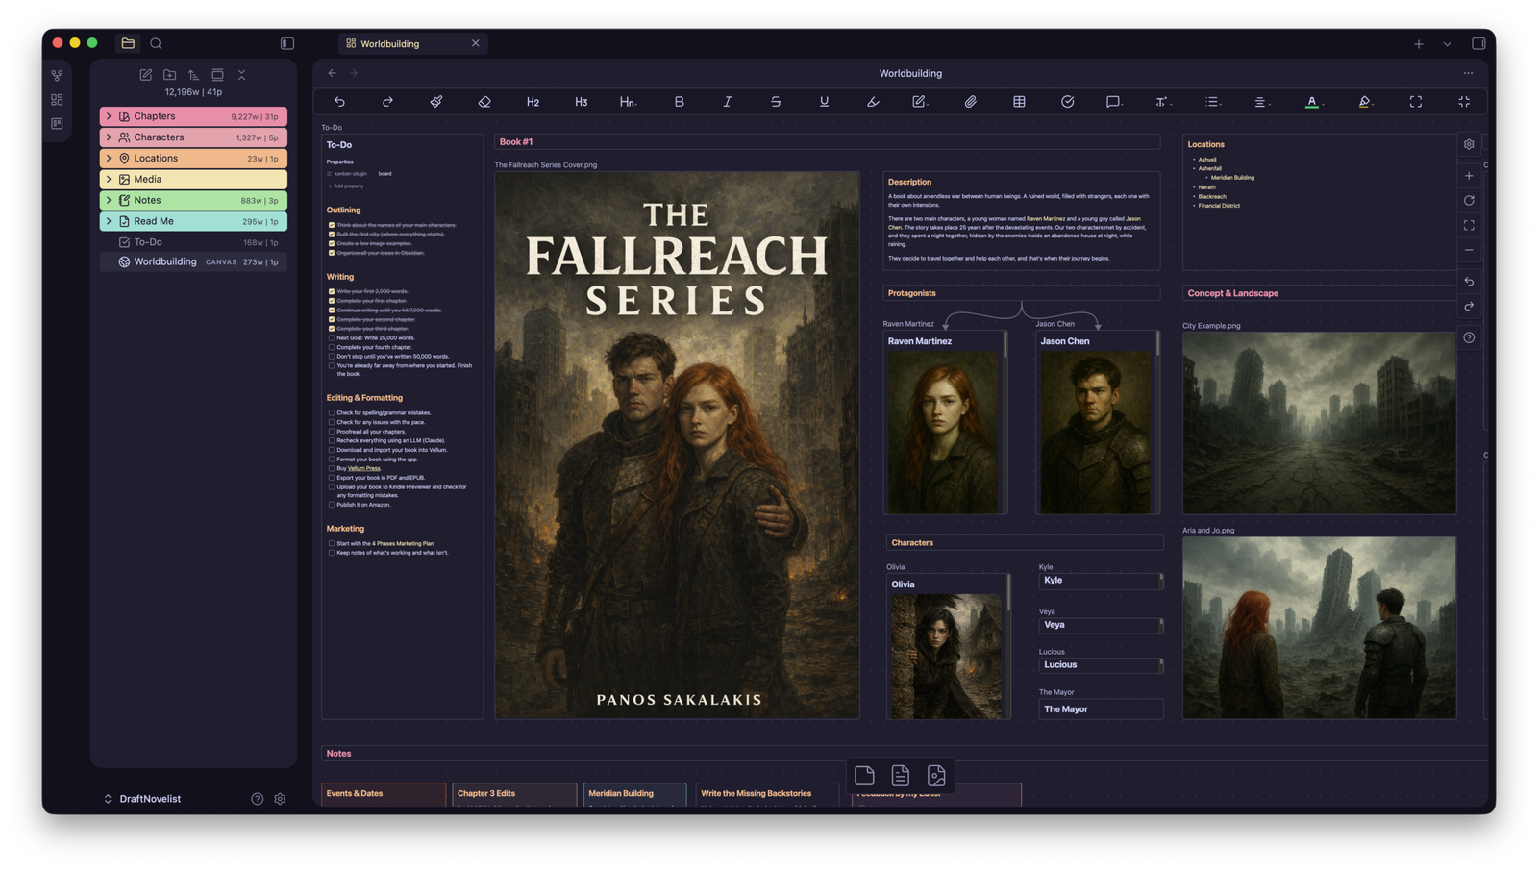This screenshot has width=1538, height=870.
Task: Check the 'Next Goal: Write 25,000 words' box
Action: (x=332, y=338)
